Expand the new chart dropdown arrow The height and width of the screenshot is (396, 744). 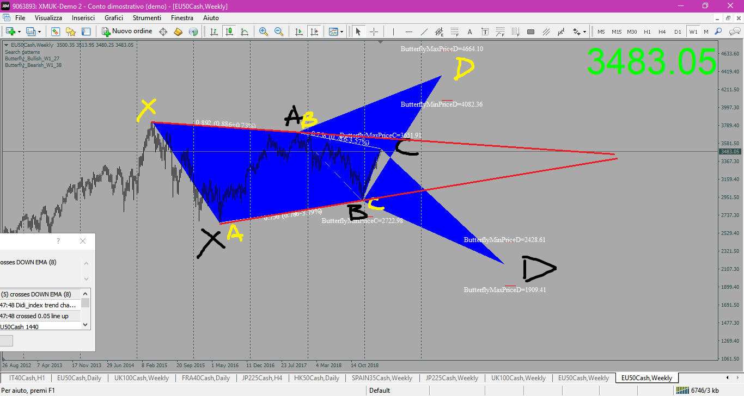pyautogui.click(x=19, y=32)
